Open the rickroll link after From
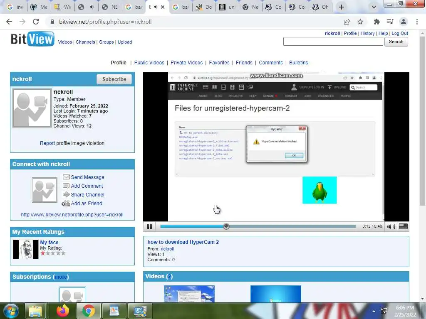This screenshot has height=319, width=426. click(x=167, y=249)
